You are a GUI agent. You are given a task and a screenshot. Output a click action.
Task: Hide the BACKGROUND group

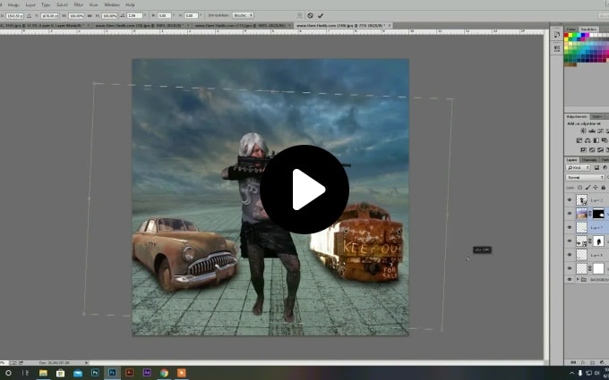(570, 280)
